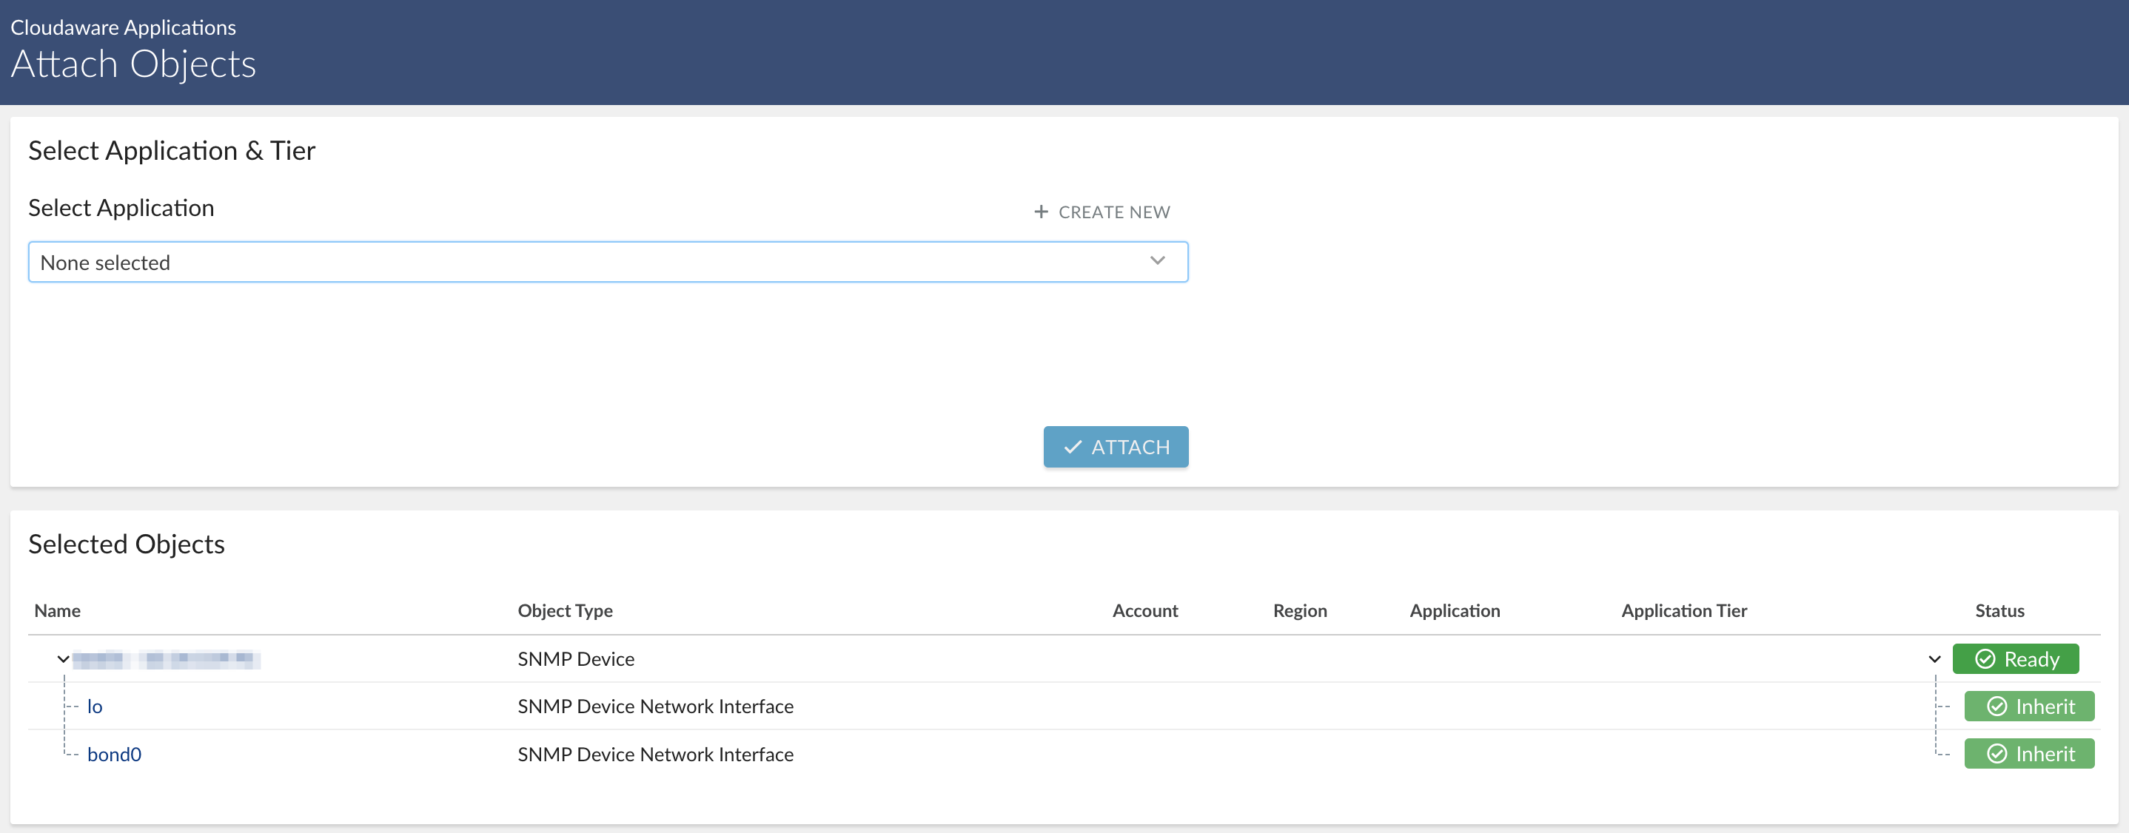Click the collapse arrow beside the SNMP Device name
Viewport: 2129px width, 833px height.
pyautogui.click(x=63, y=659)
